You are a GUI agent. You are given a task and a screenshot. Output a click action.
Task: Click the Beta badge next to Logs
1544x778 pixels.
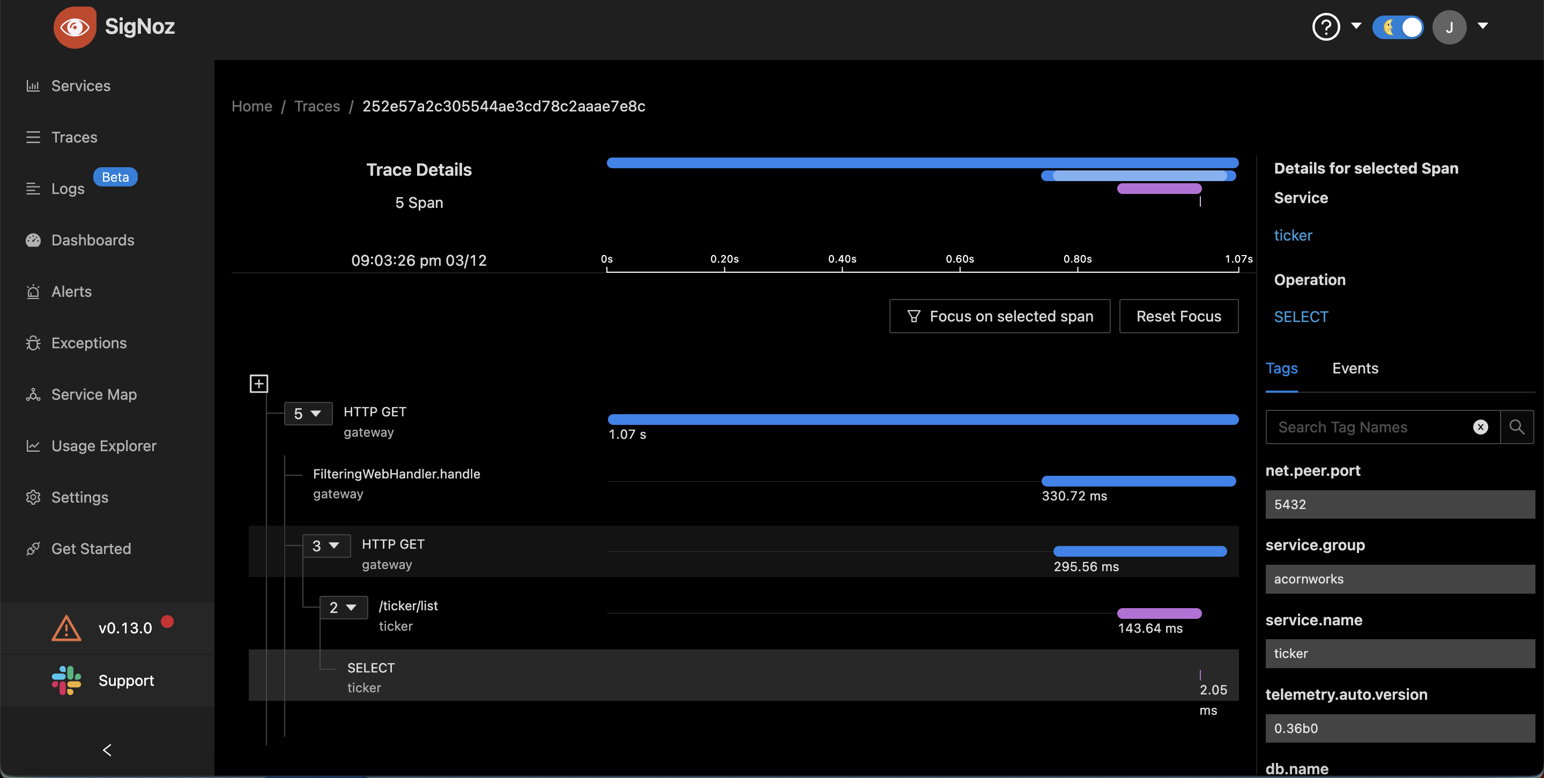[x=115, y=177]
